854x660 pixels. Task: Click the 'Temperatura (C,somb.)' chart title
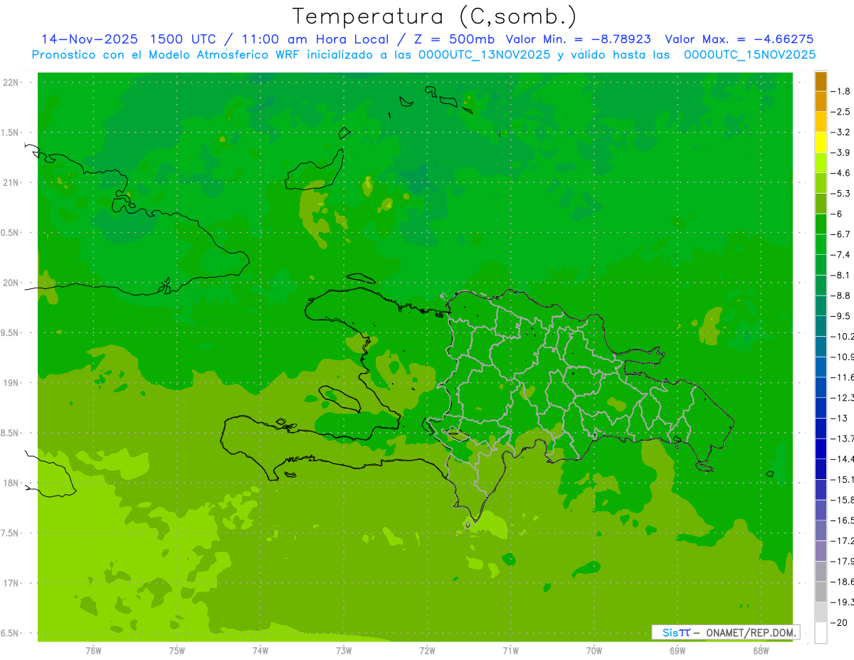pyautogui.click(x=435, y=16)
